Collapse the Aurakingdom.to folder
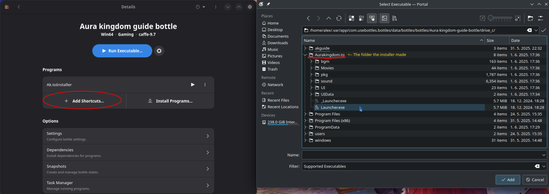549x194 pixels. [x=305, y=55]
